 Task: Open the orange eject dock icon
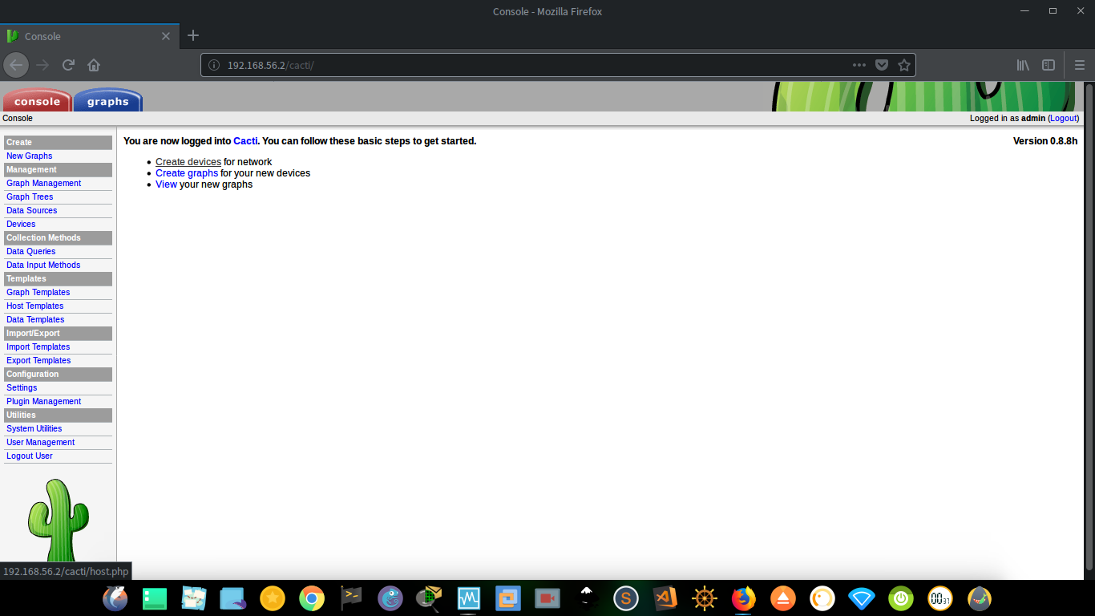(783, 598)
